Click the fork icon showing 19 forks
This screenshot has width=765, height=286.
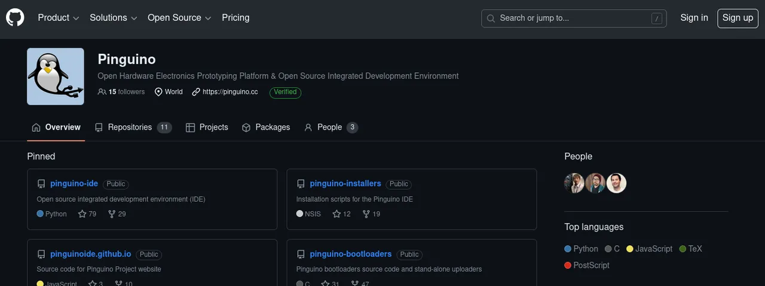(x=366, y=214)
